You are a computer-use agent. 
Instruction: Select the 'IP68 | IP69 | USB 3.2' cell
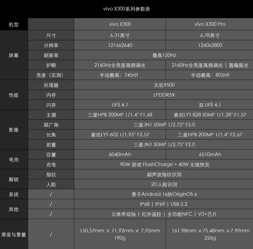point(164,204)
